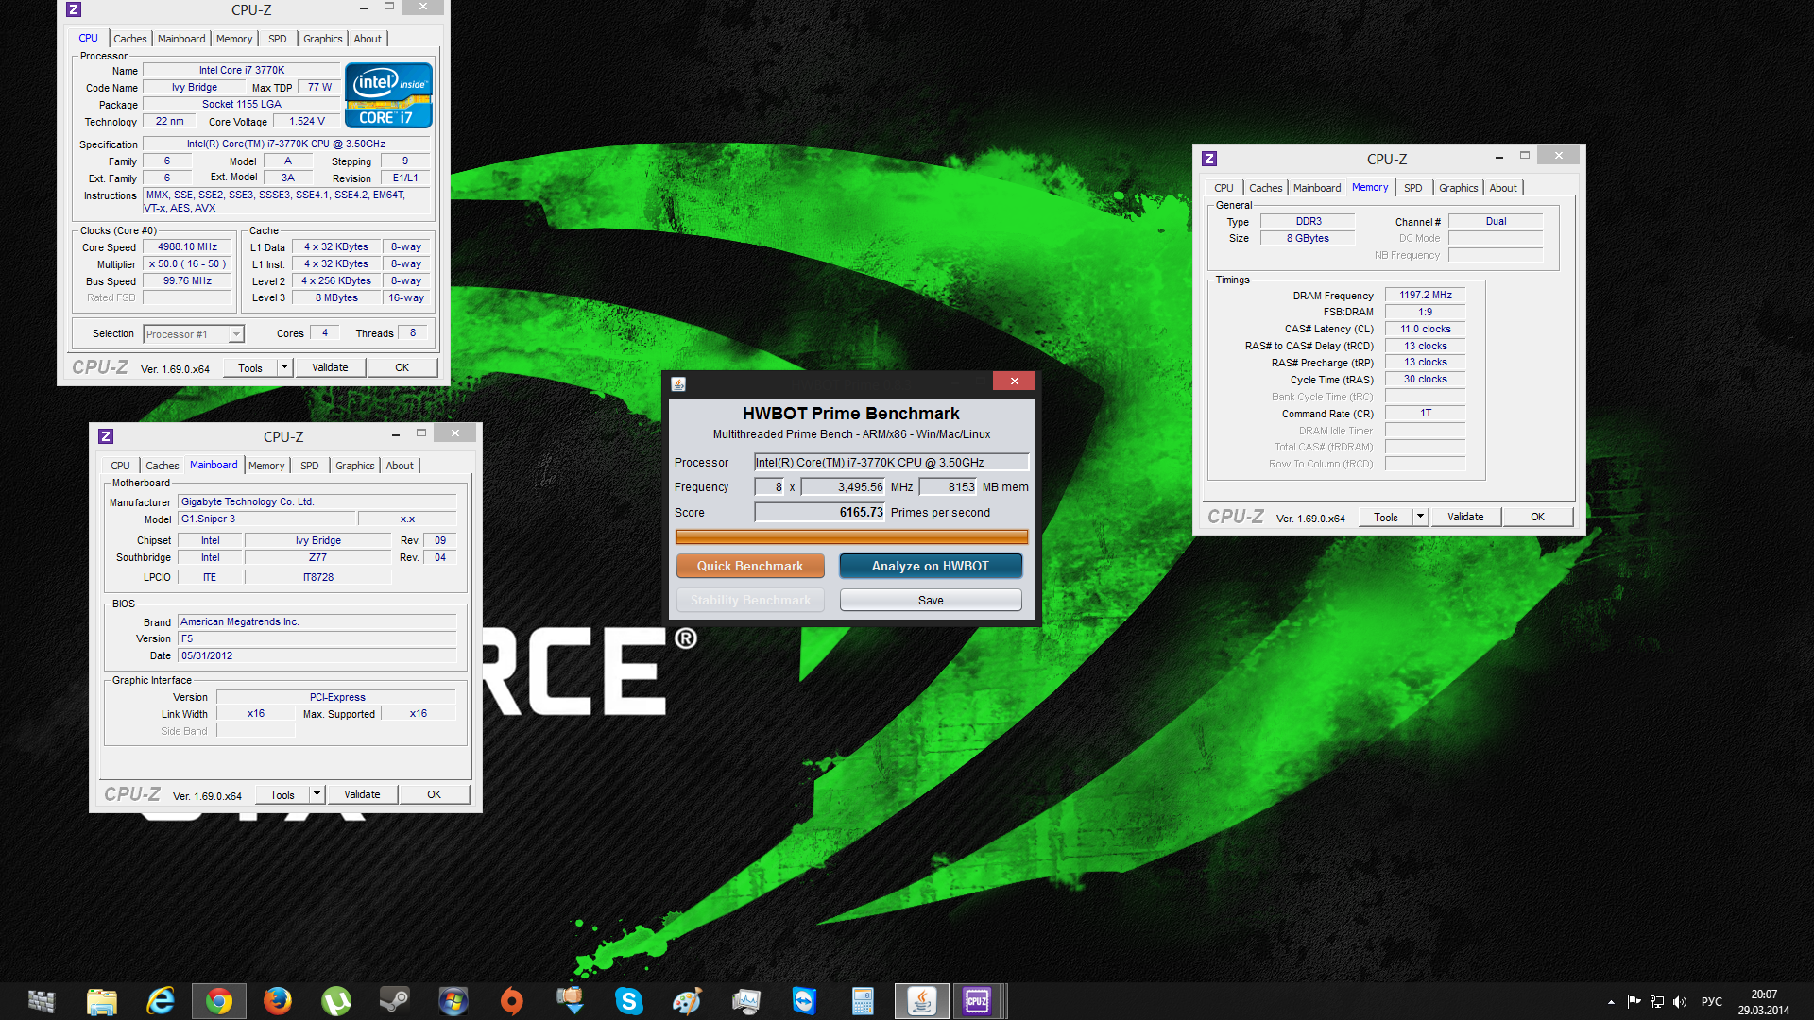Launch Steam from the taskbar

tap(395, 1001)
